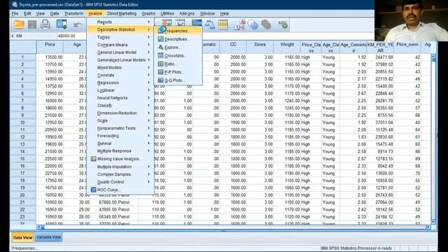Expand Mixed Models submenu
448x252 pixels.
120,67
